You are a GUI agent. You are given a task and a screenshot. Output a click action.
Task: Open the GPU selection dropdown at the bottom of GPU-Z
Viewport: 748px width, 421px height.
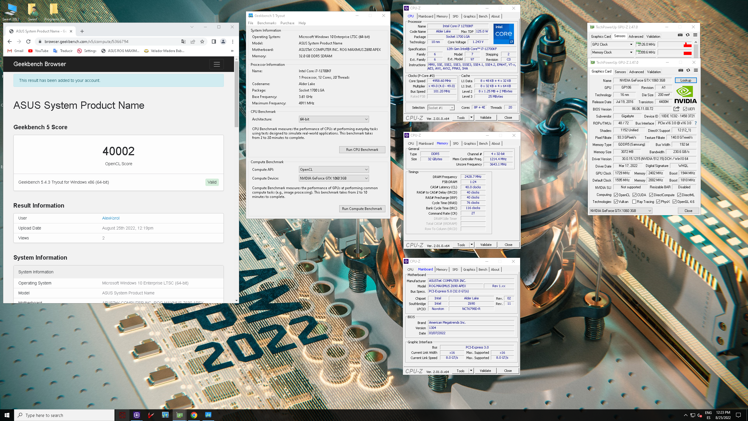[x=621, y=211]
